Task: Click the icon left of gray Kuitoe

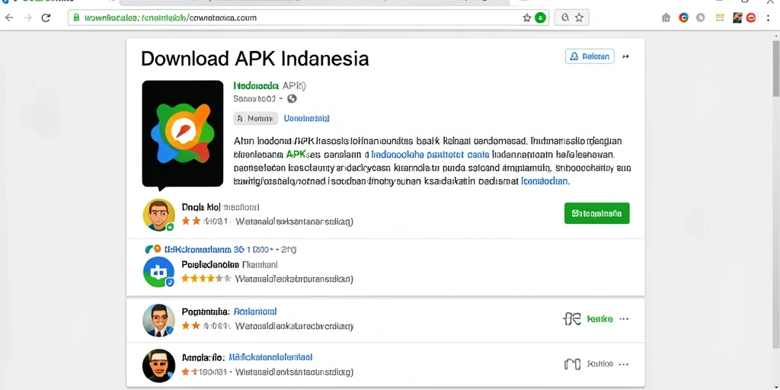Action: coord(572,364)
